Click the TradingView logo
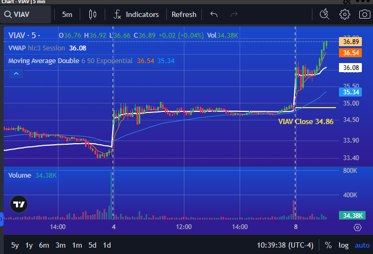 pos(19,204)
